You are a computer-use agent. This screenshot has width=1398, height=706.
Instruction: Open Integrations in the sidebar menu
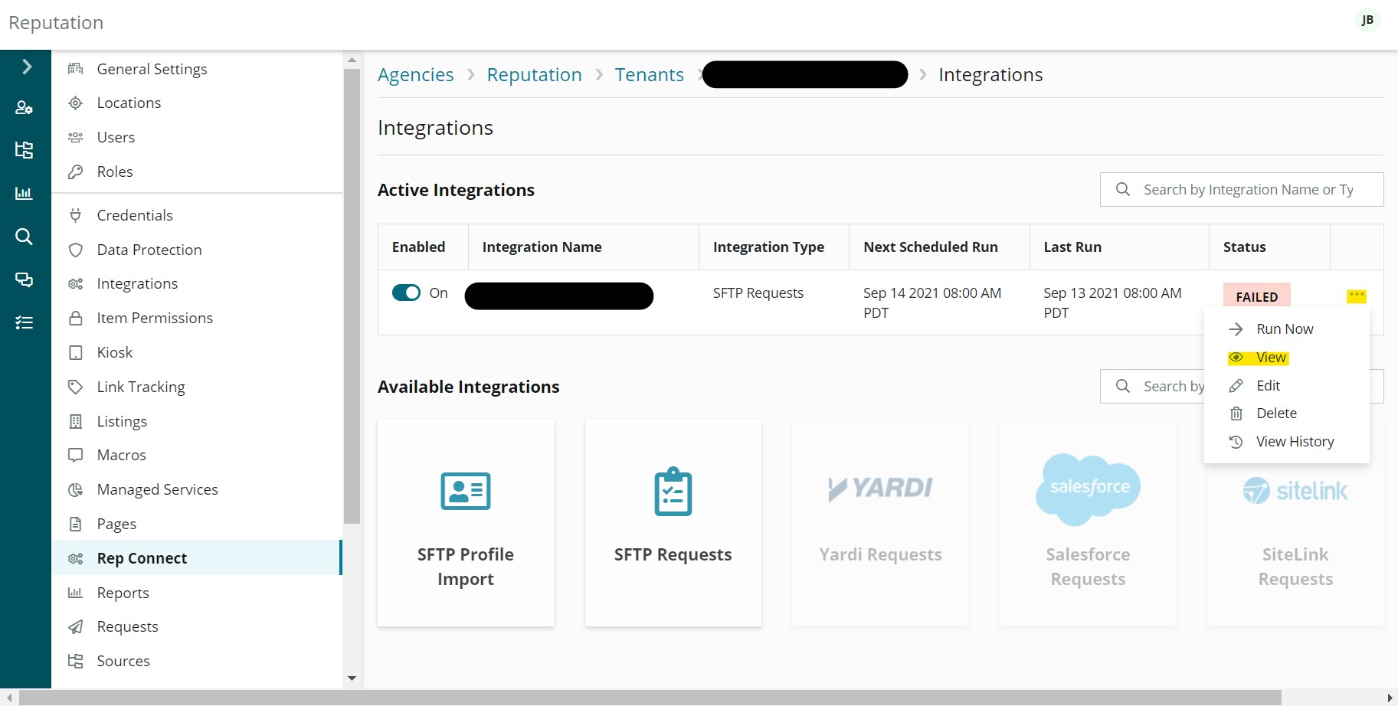tap(137, 283)
